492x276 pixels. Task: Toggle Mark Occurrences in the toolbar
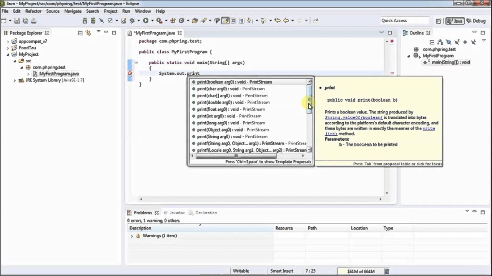pyautogui.click(x=225, y=21)
